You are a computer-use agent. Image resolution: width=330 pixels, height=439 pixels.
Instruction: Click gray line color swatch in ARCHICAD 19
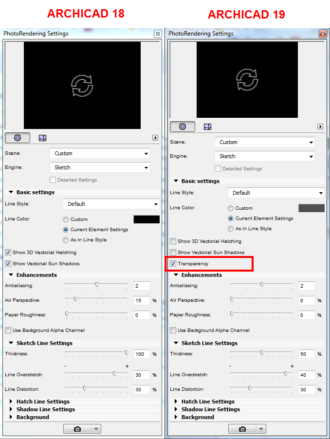click(x=312, y=208)
